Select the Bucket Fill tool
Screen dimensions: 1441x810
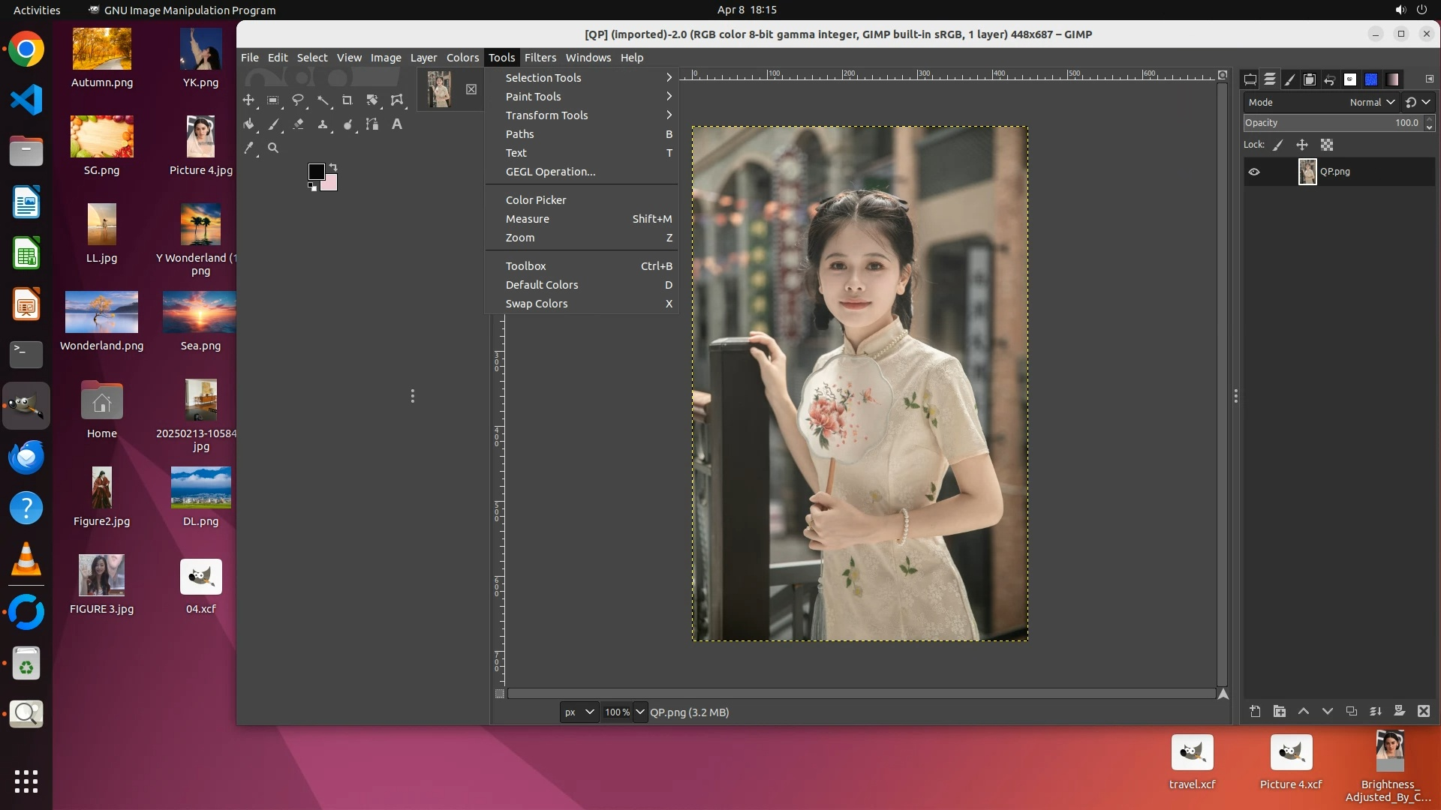(x=249, y=124)
